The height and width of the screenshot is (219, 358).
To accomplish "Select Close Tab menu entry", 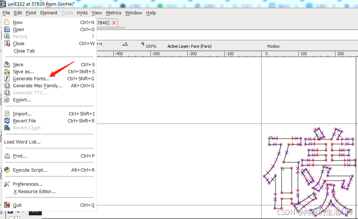I will tap(49, 51).
